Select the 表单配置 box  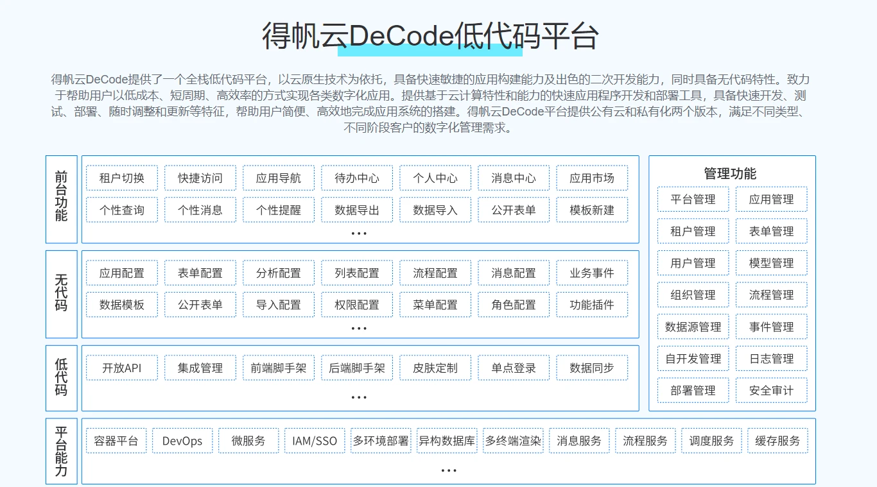pos(200,273)
